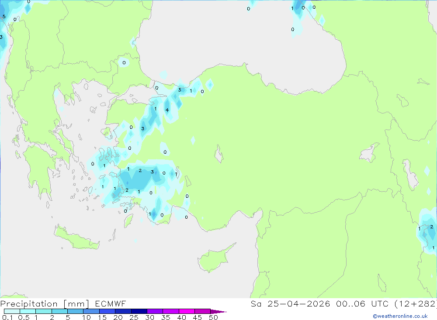Click the legend label '20'
437x320 pixels.
118,317
